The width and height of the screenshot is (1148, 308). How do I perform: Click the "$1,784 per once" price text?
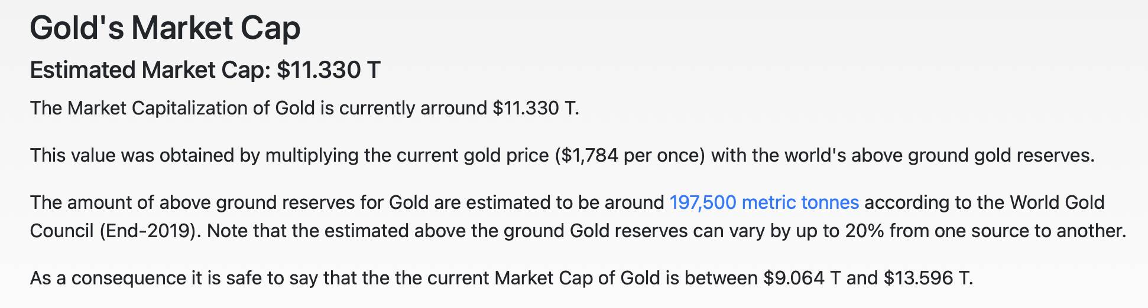630,155
